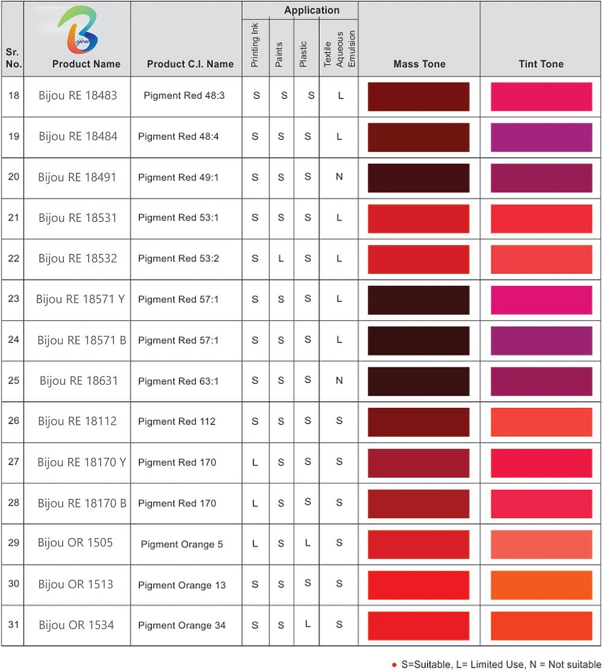Click the Textile rating L for Bijou RE 18483
This screenshot has height=672, width=603.
341,95
